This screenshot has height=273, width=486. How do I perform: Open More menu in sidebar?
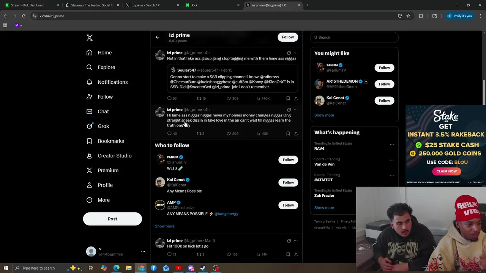tap(98, 200)
